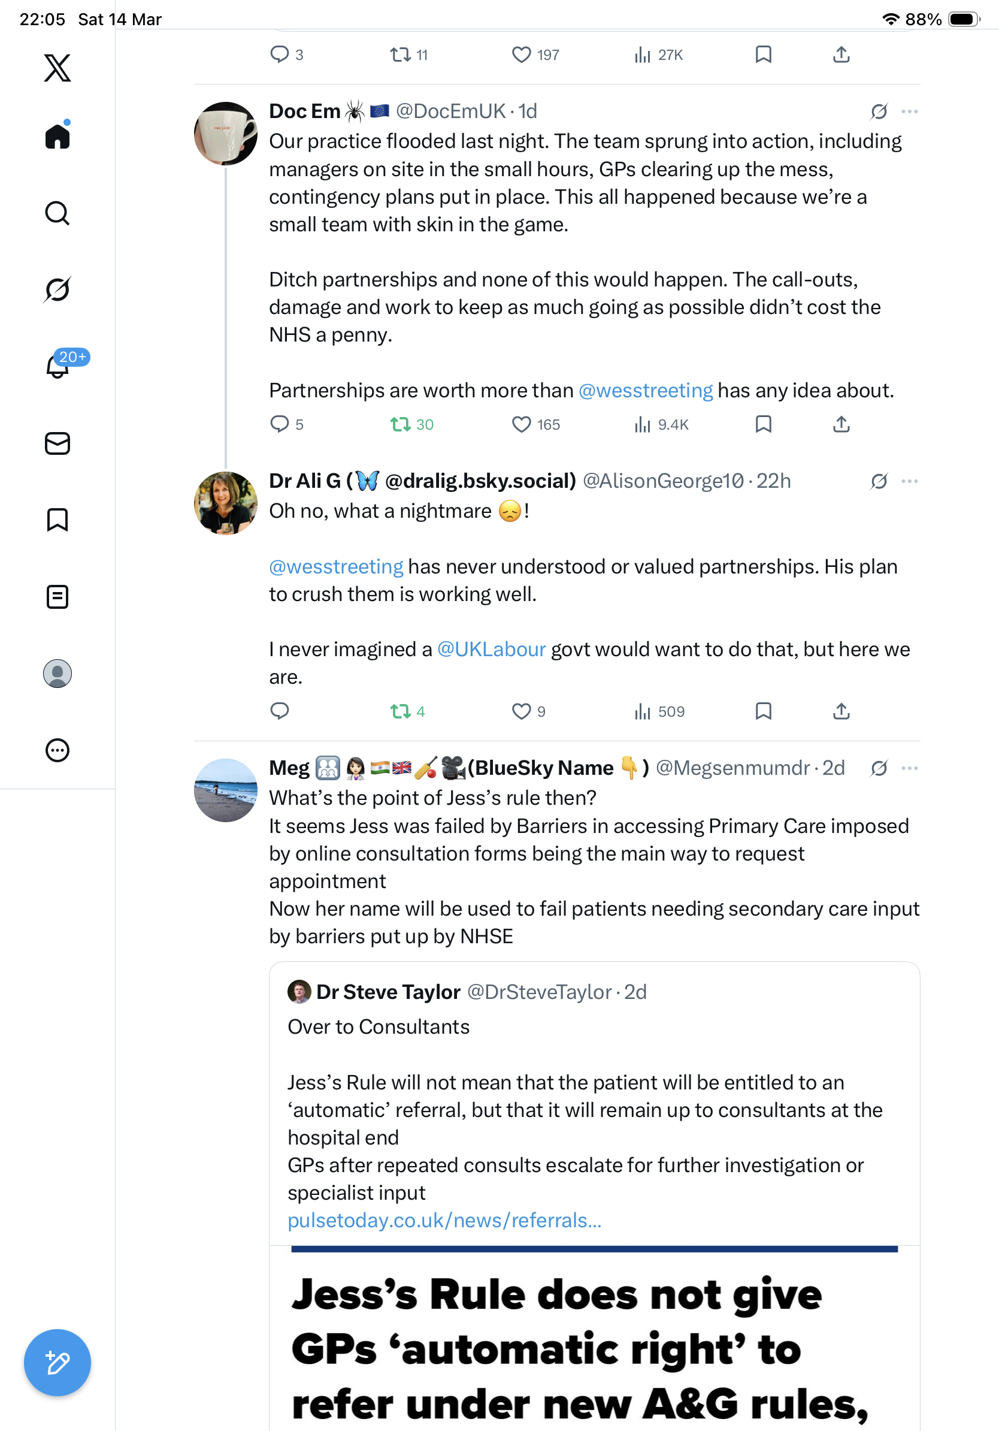
Task: Open more options on Dr Ali G's reply
Action: pyautogui.click(x=909, y=481)
